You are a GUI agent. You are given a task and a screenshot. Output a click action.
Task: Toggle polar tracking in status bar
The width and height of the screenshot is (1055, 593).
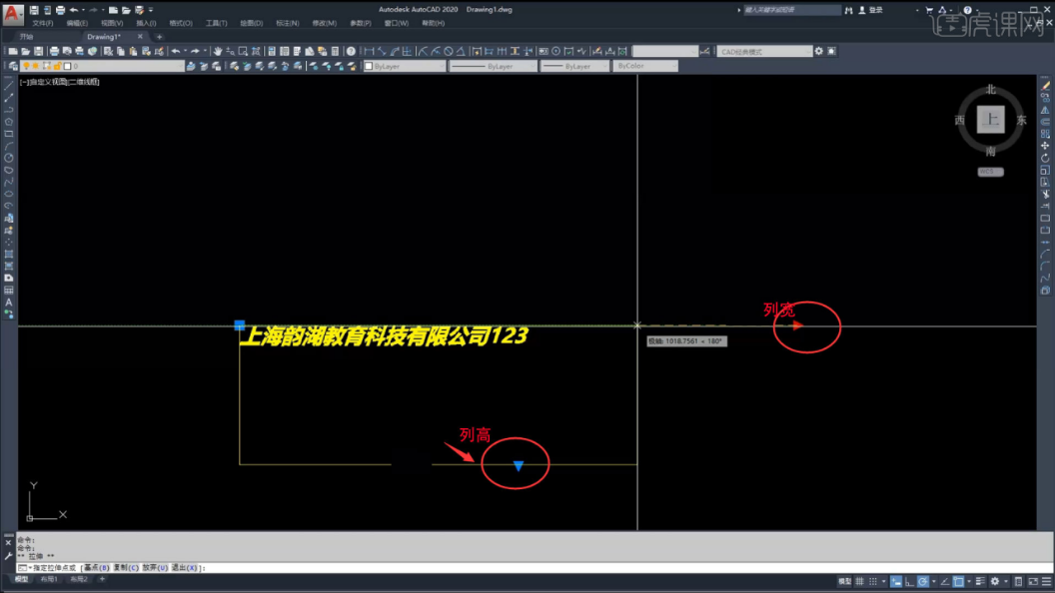pos(923,582)
